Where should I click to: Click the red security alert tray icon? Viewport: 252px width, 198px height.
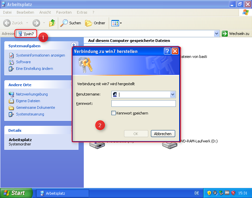tap(233, 193)
